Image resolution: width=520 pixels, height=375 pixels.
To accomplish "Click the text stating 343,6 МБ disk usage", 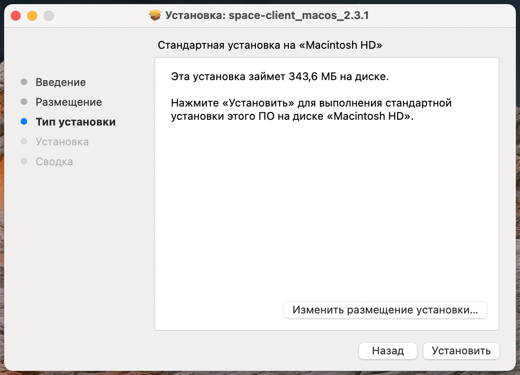I will point(279,77).
